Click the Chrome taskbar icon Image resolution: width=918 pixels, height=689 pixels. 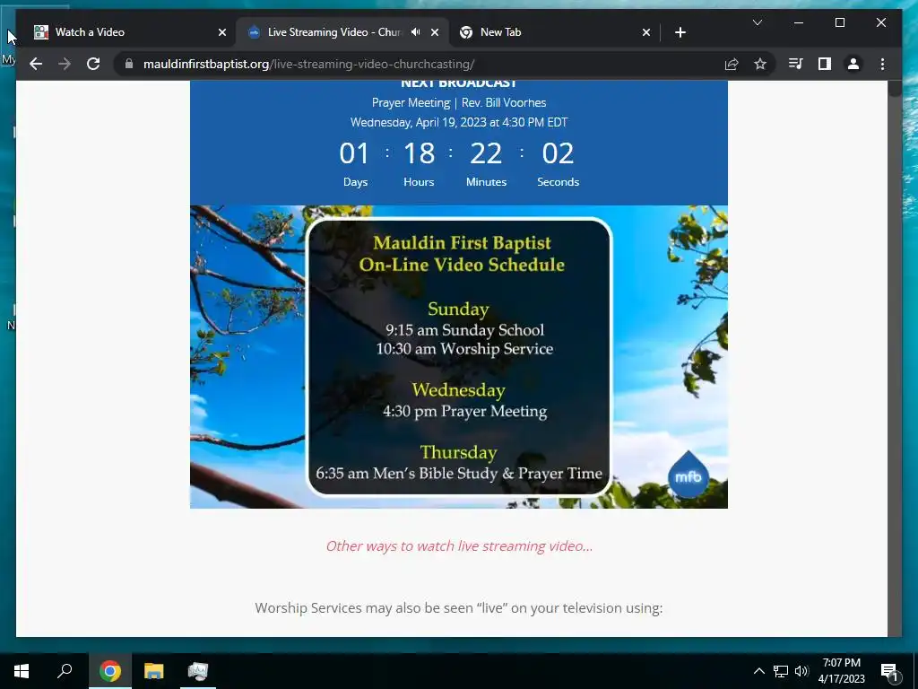pos(110,671)
